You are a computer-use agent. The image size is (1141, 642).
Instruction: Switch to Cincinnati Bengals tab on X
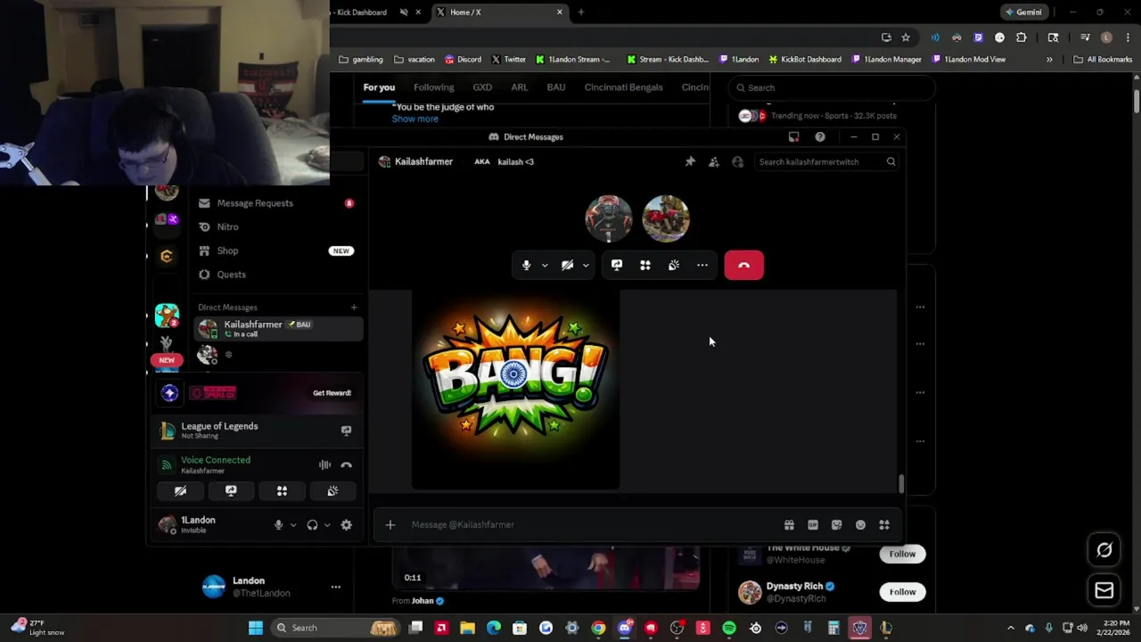[x=623, y=87]
